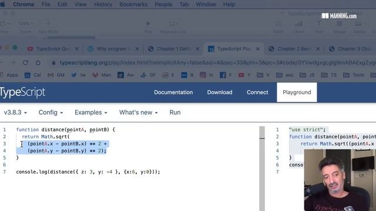376x211 pixels.
Task: Click the console.log line in editor
Action: click(88, 172)
